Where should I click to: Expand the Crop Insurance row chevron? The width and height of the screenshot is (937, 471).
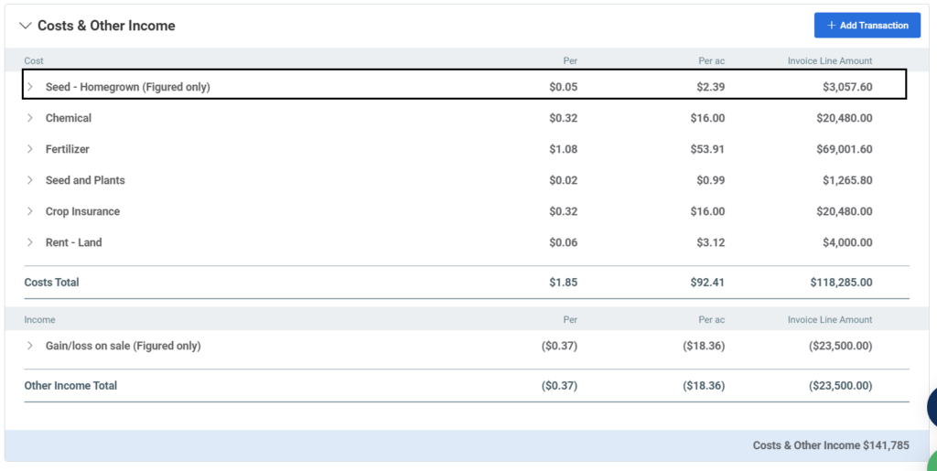tap(30, 211)
